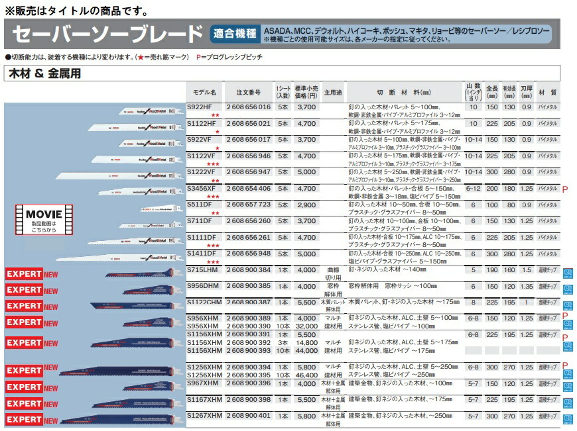Click the EXPERT badge beside S1122CHM blade
The height and width of the screenshot is (431, 577).
24,306
